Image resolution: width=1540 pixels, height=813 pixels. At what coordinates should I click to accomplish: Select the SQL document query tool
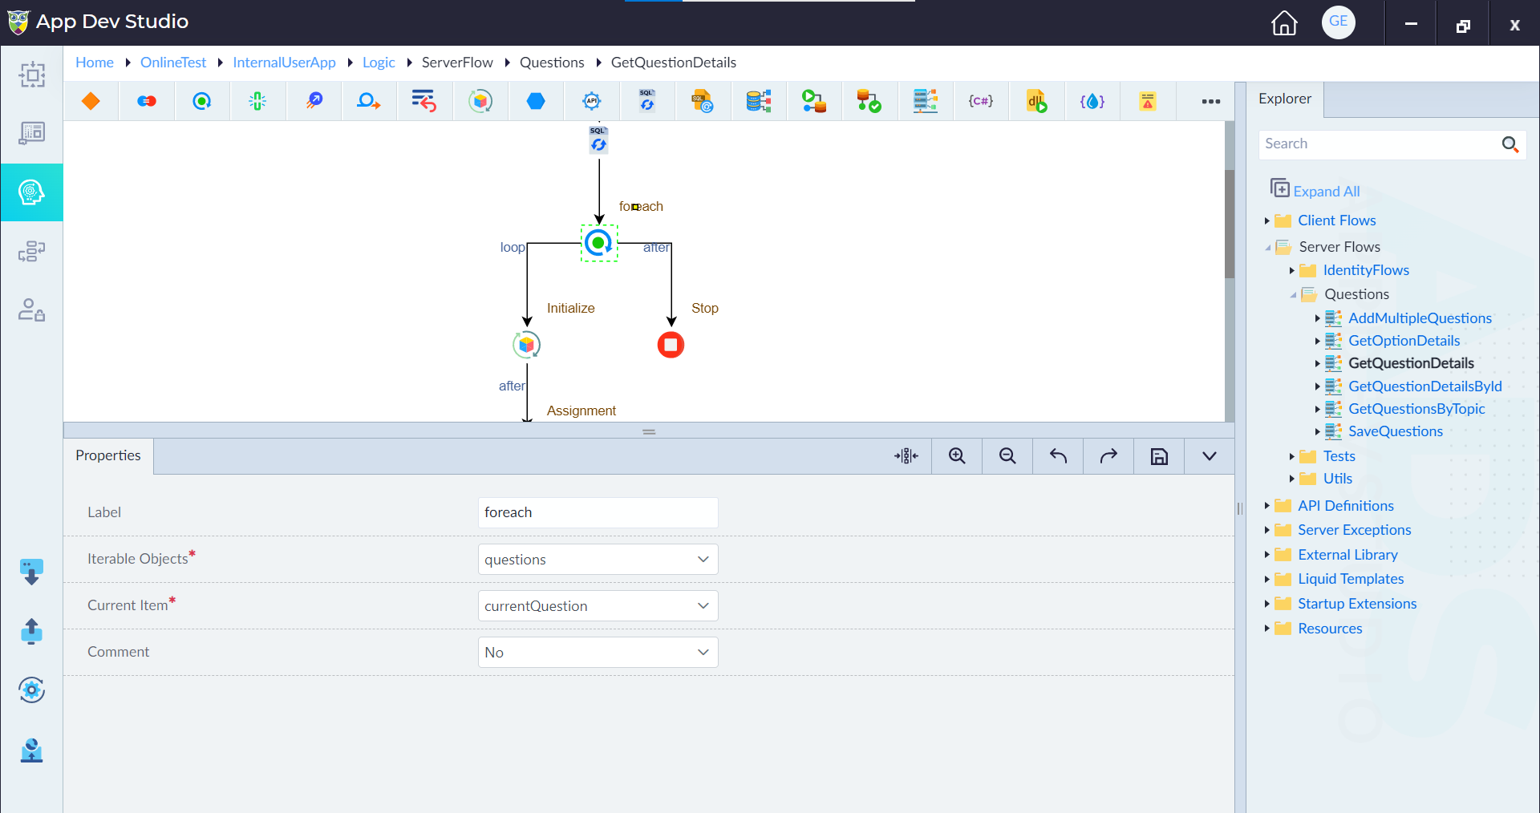point(703,101)
